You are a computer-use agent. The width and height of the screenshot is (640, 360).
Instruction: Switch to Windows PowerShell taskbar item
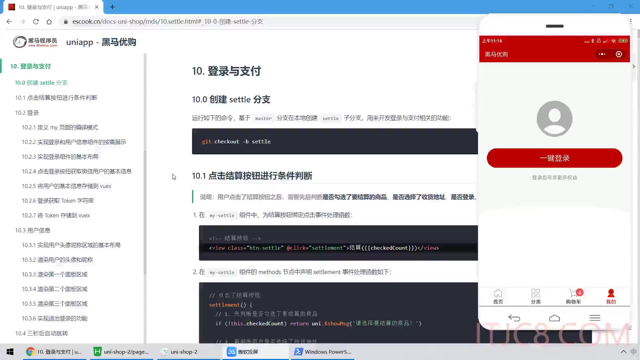[322, 352]
